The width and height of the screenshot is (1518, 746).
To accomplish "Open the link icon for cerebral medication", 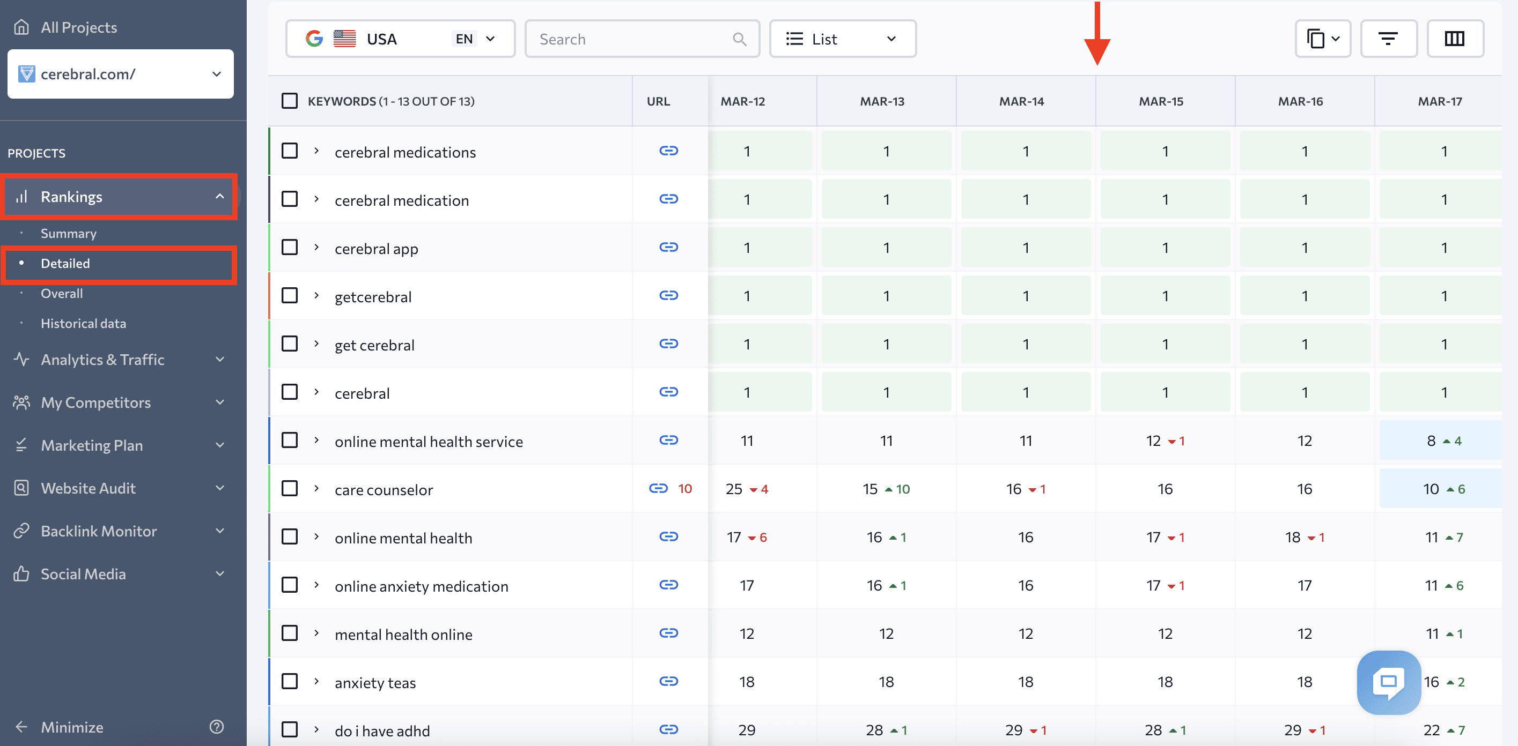I will [668, 199].
